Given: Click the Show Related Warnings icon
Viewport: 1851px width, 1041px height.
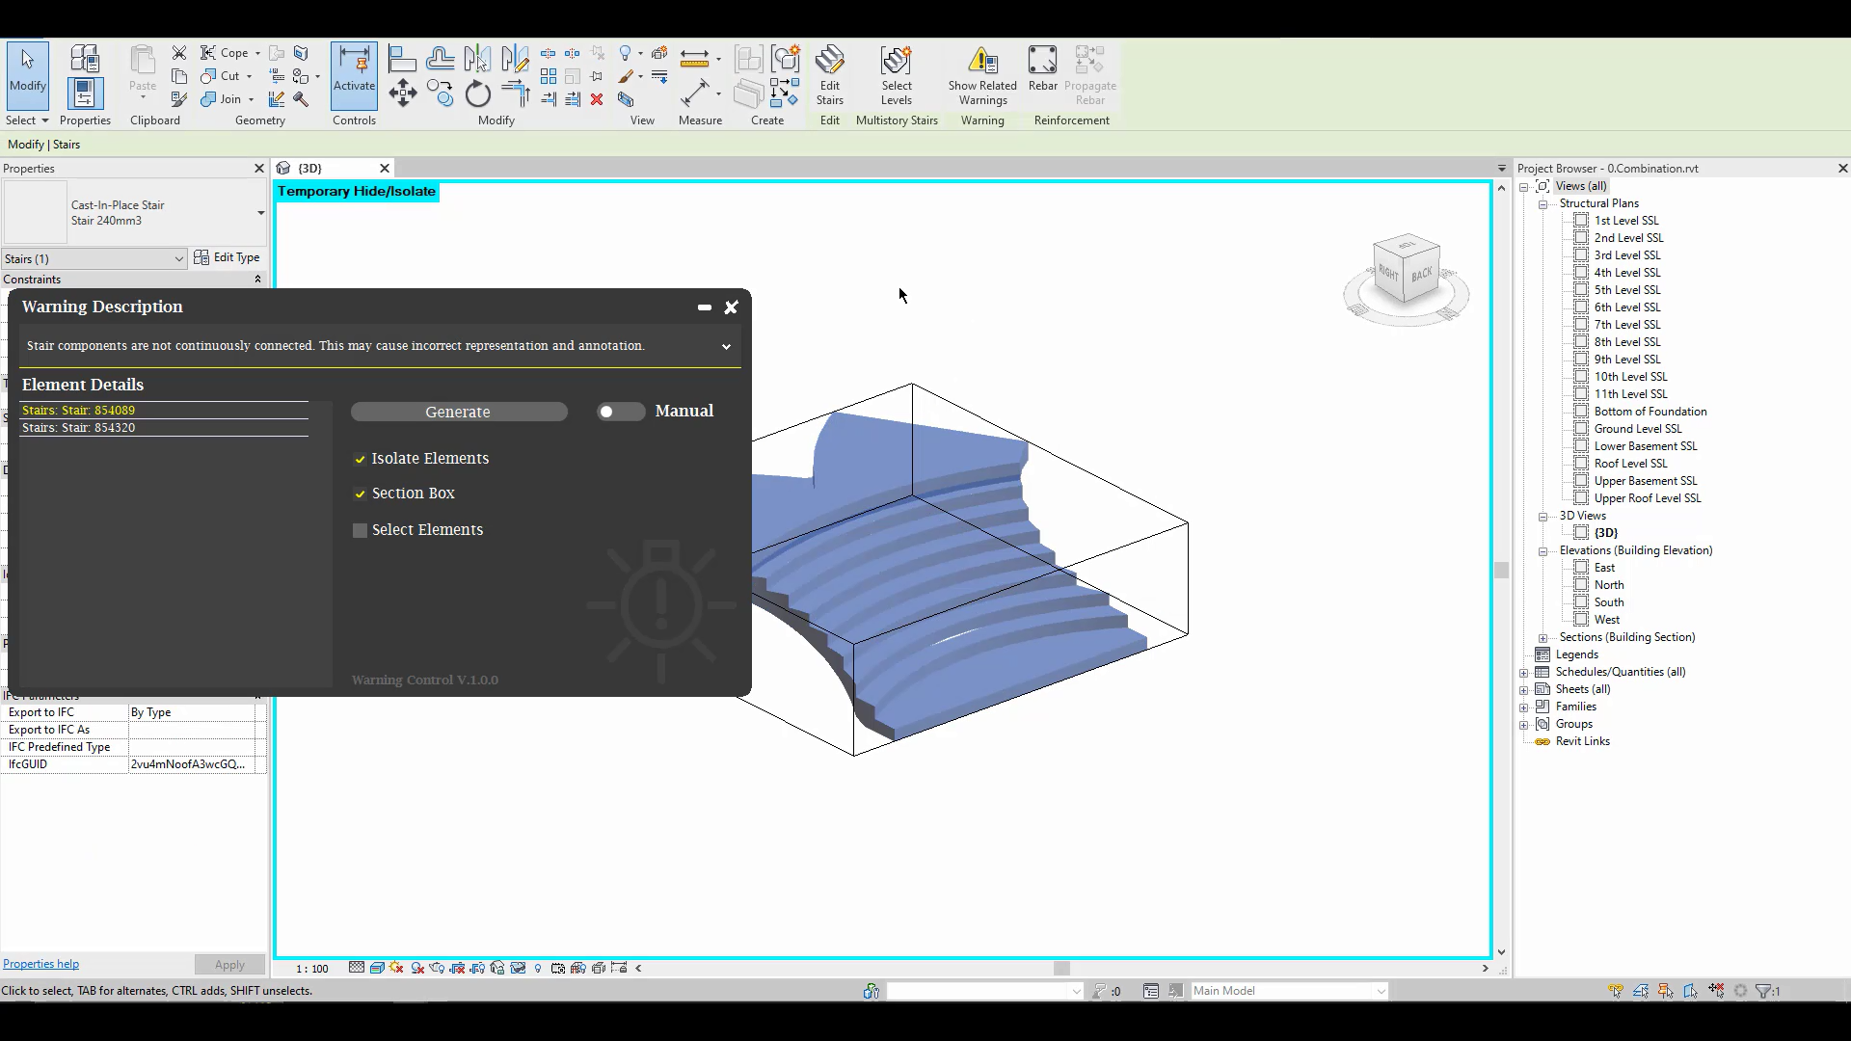Looking at the screenshot, I should point(982,62).
